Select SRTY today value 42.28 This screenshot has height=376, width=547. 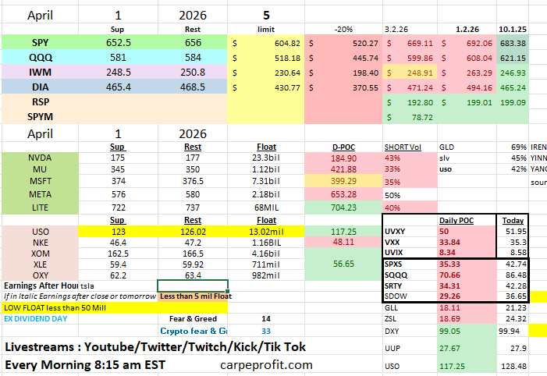click(x=513, y=286)
